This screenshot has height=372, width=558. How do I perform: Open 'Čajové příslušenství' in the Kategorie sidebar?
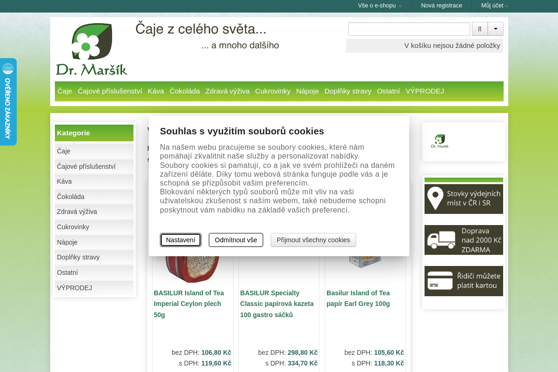click(94, 166)
